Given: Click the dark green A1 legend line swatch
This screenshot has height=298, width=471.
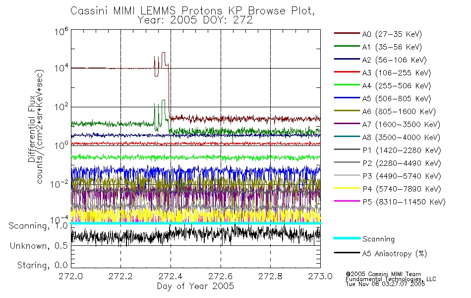Looking at the screenshot, I should click(347, 46).
